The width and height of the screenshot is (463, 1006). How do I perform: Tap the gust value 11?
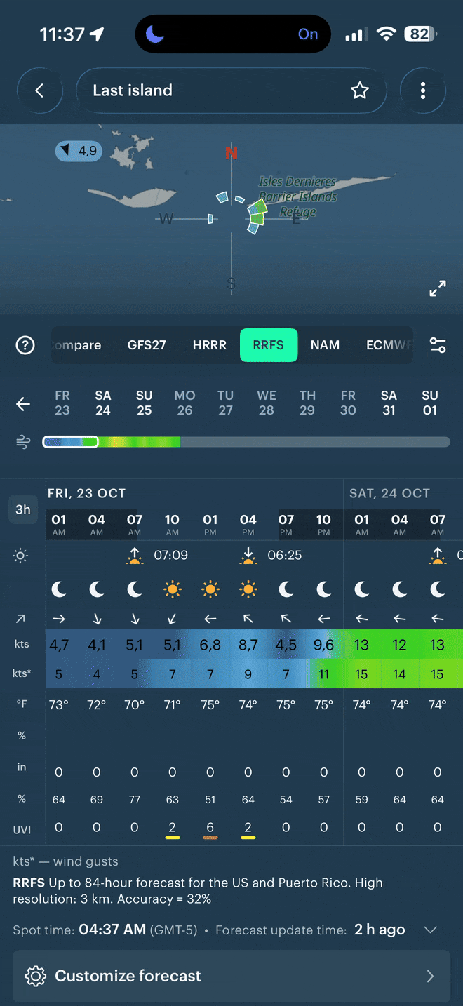coord(323,674)
